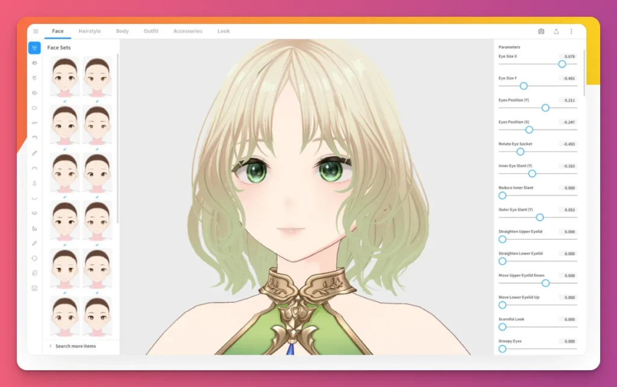617x387 pixels.
Task: Switch to the Hairstyle tab
Action: [90, 31]
